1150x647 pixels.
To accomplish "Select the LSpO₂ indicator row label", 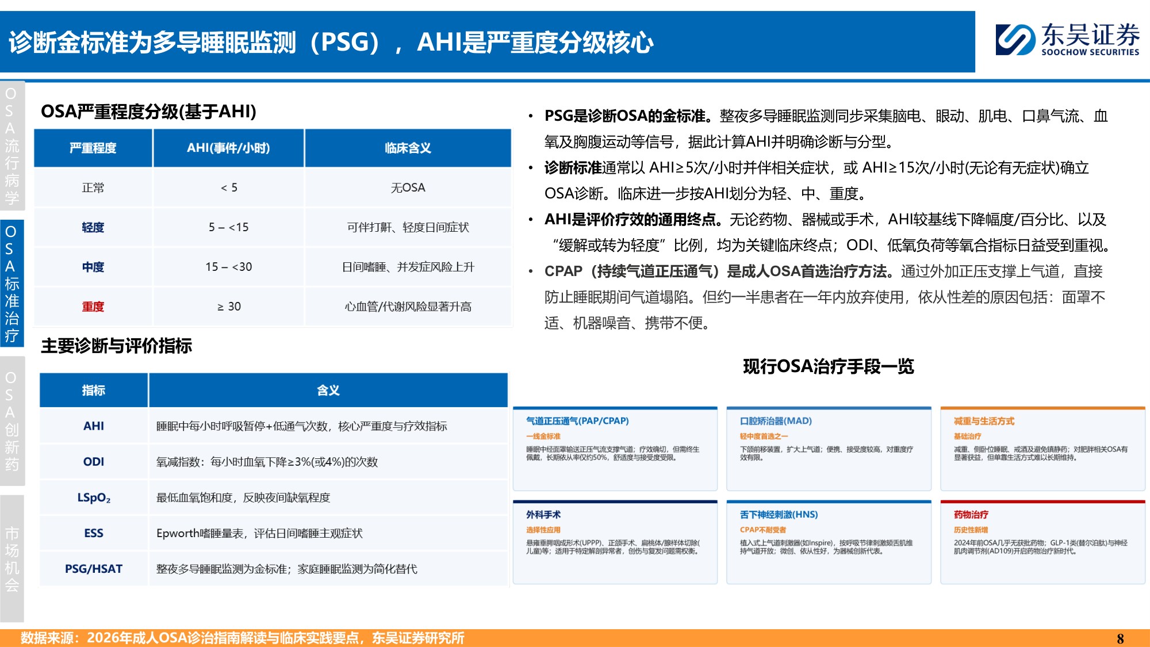I will [94, 497].
